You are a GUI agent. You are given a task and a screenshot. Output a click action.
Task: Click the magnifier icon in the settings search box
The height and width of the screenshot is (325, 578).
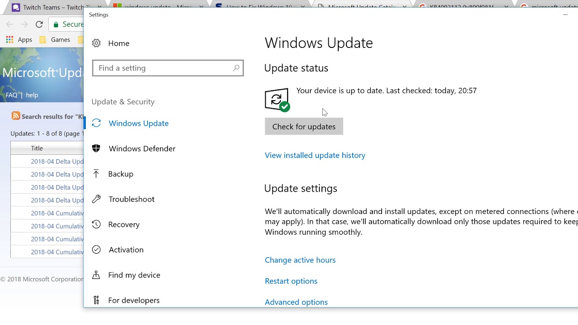tap(236, 68)
